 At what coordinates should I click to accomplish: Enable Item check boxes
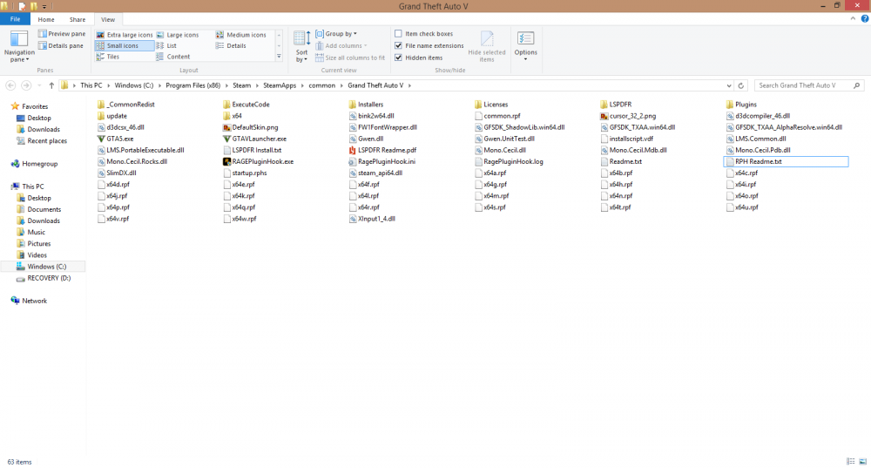398,34
